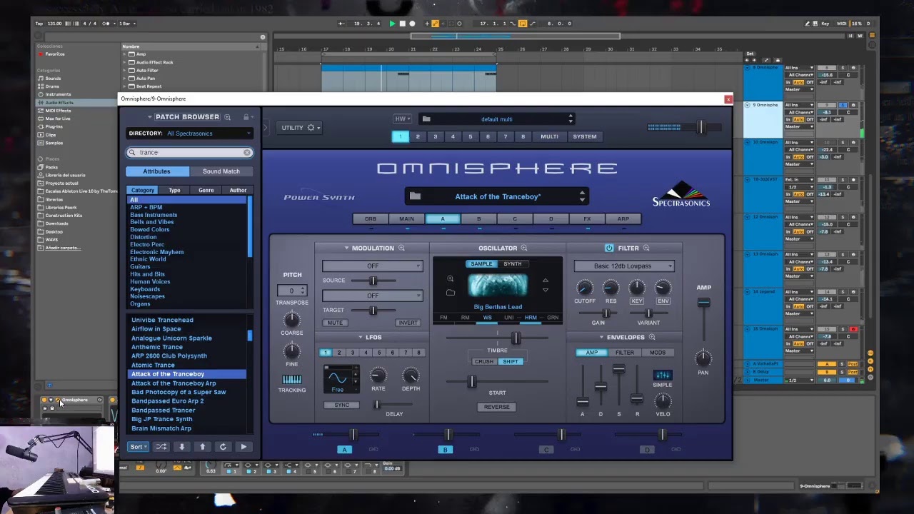The width and height of the screenshot is (914, 514).
Task: Switch to the MAIN page tab
Action: click(406, 219)
